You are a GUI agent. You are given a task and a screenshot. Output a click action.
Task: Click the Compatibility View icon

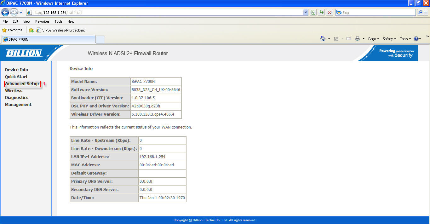pyautogui.click(x=313, y=13)
